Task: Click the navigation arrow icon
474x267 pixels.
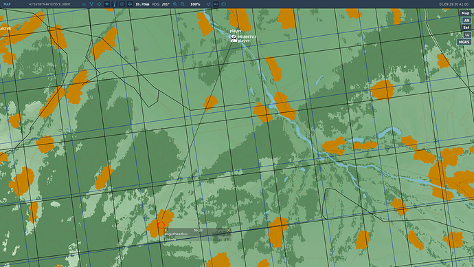Action: (208, 4)
